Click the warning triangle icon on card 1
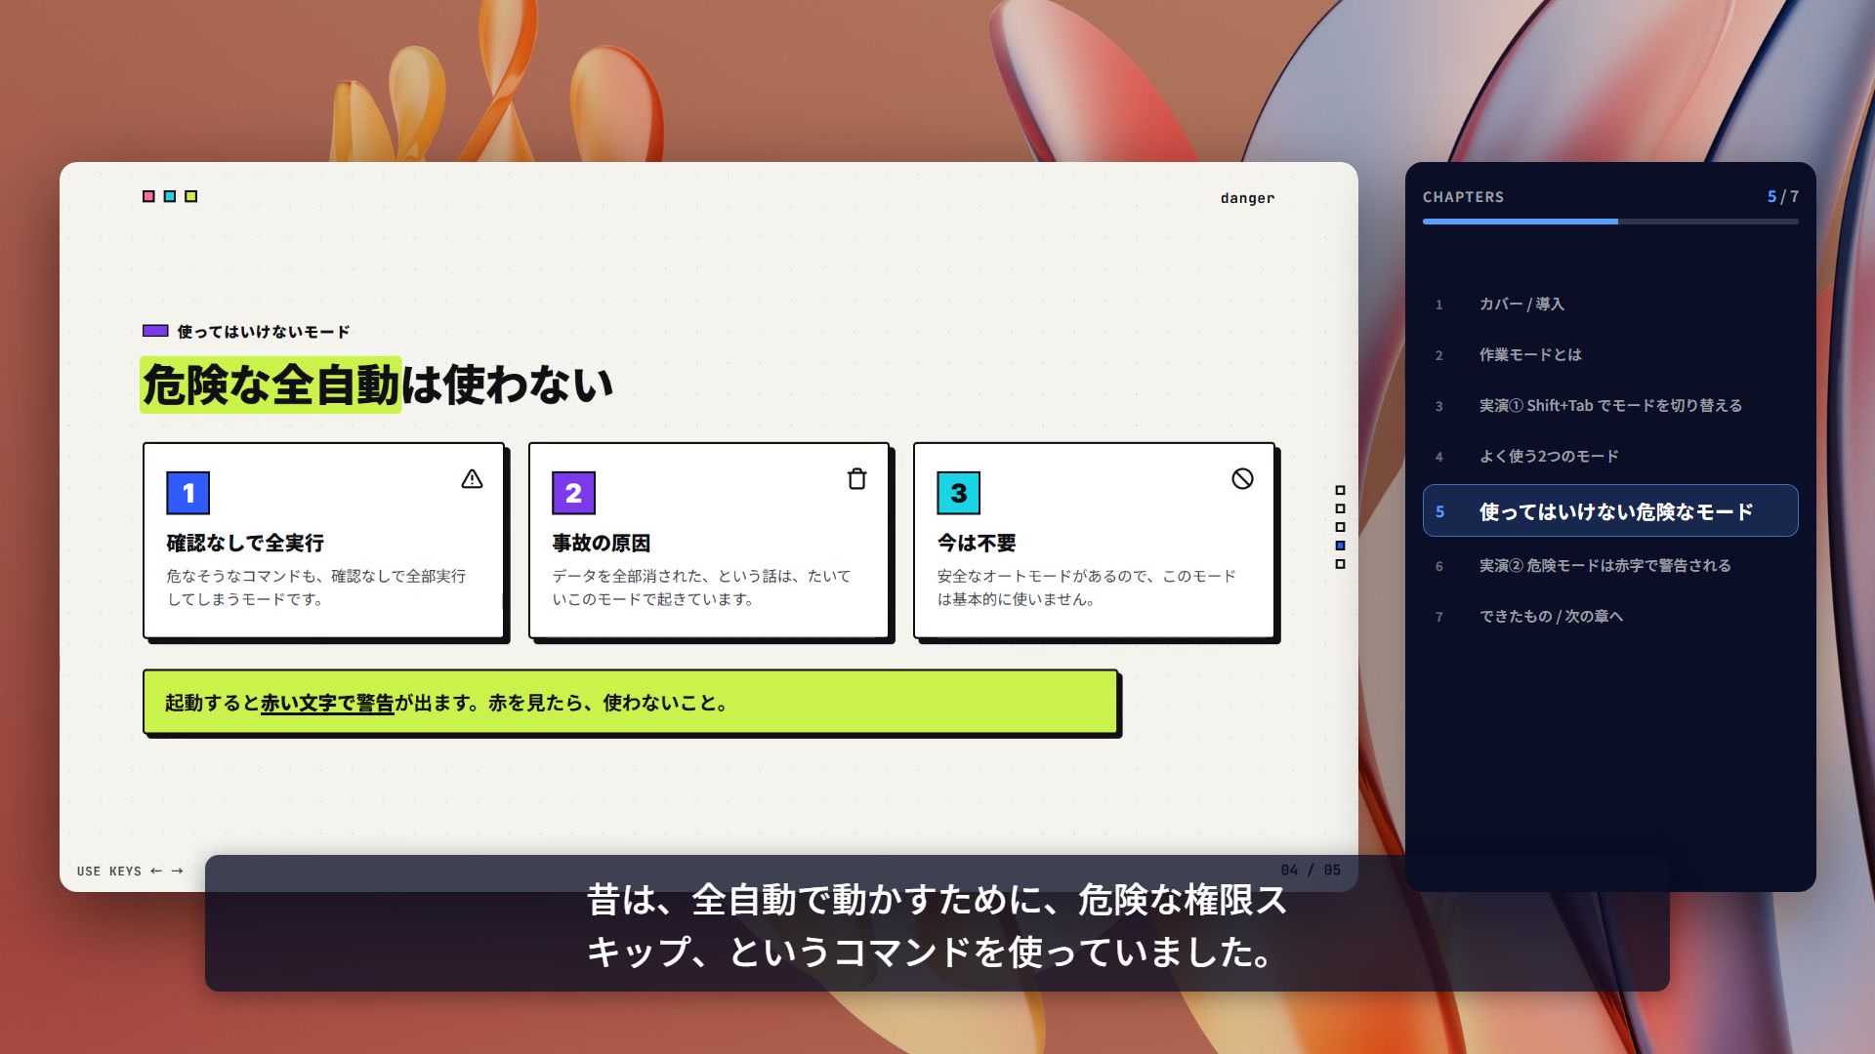 point(472,479)
